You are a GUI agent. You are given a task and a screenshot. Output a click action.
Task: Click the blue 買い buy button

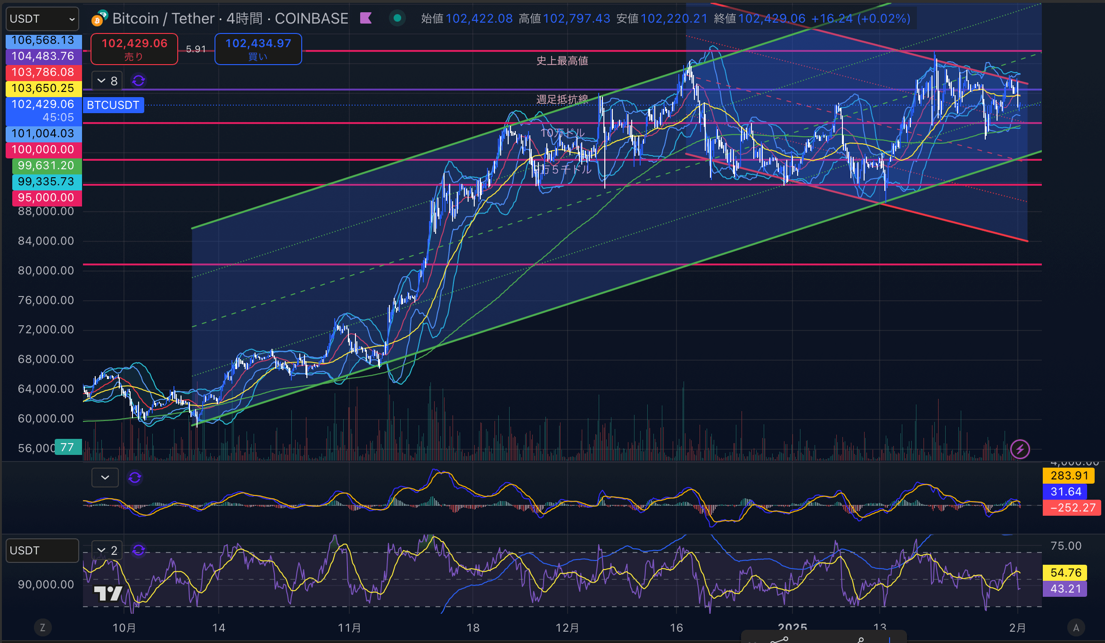pyautogui.click(x=258, y=49)
